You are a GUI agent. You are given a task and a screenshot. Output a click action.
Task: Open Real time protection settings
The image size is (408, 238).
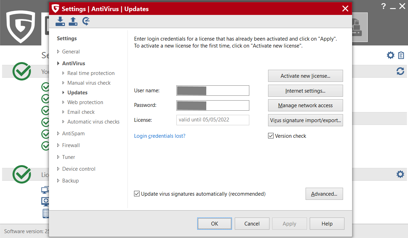point(91,73)
